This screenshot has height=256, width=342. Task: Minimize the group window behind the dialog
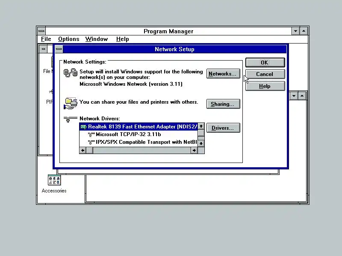point(294,96)
